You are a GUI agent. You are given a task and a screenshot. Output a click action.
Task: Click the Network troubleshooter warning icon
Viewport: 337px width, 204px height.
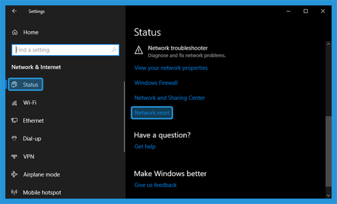pos(139,50)
